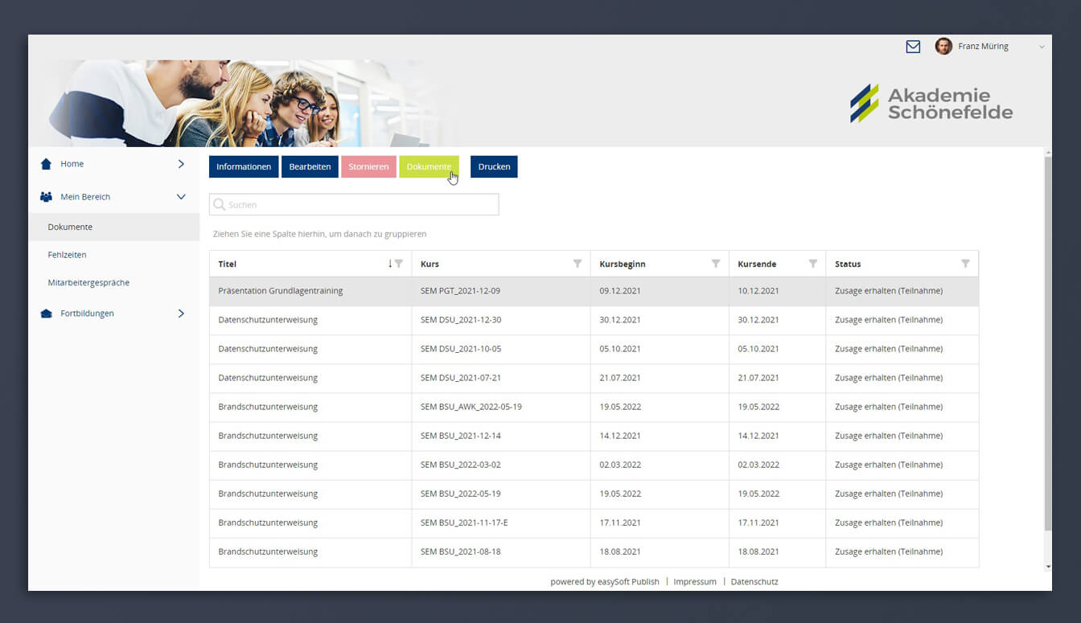Open the Impressum footer link

[x=695, y=582]
